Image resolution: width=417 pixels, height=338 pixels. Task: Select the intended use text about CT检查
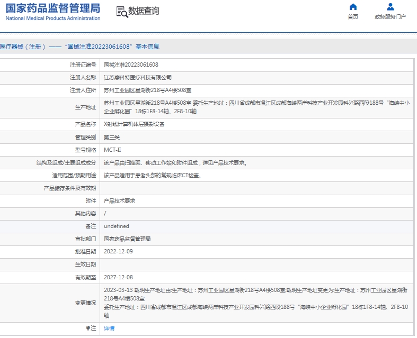click(x=153, y=176)
